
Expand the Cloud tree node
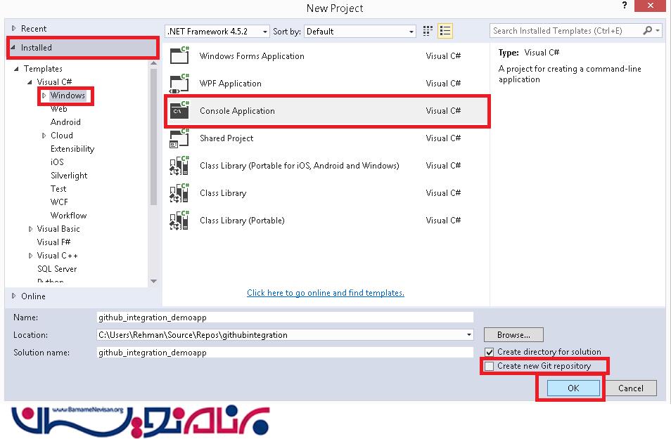click(44, 136)
